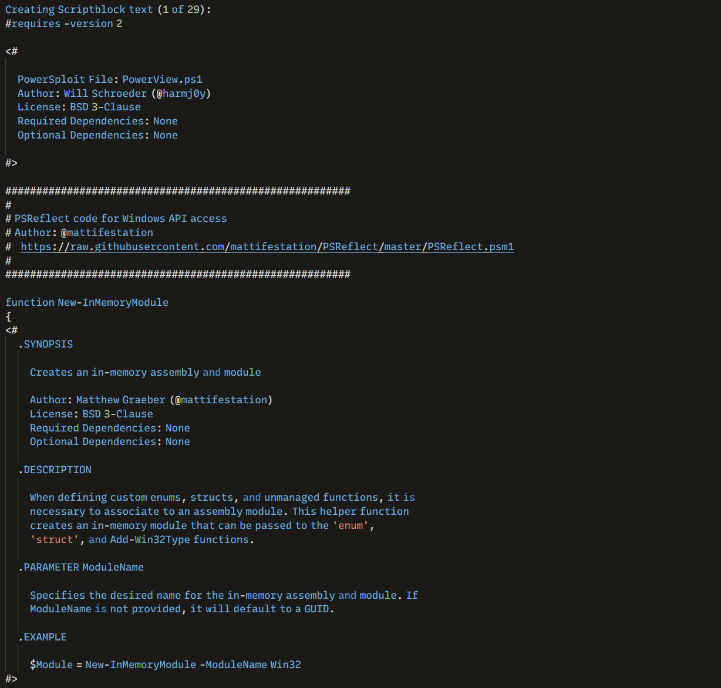The width and height of the screenshot is (721, 688).
Task: Click 'Author: Matthew Graeber (@mattifestation)' line
Action: [151, 400]
